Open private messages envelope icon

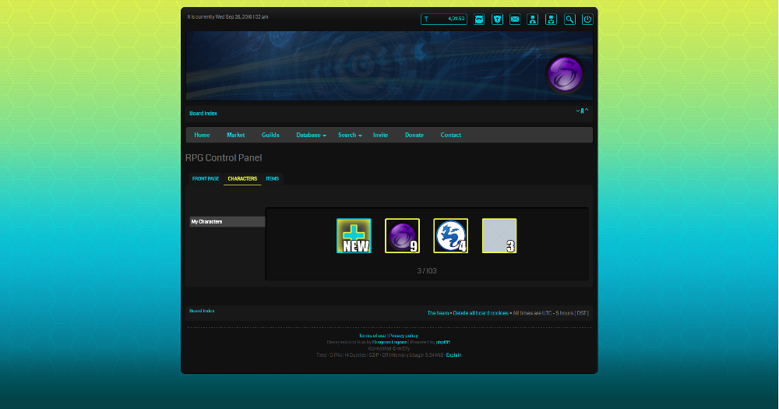(515, 19)
